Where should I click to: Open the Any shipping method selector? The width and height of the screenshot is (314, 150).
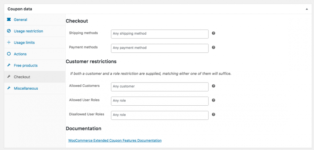pos(160,34)
